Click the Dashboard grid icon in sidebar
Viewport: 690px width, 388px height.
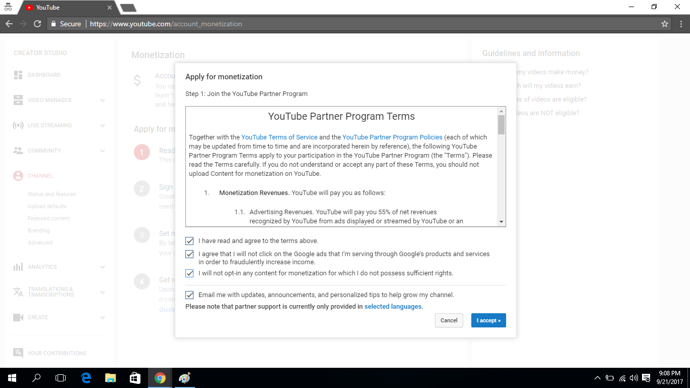point(18,75)
